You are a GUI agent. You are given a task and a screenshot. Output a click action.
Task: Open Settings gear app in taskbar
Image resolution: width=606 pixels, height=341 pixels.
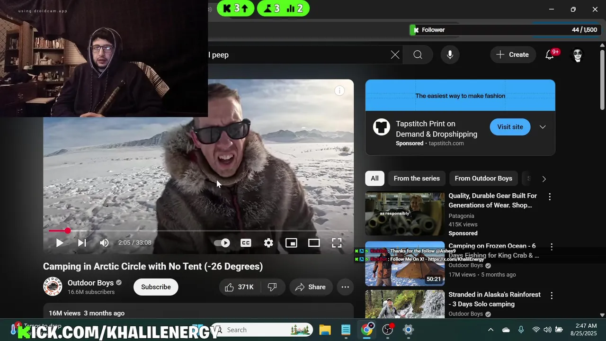(408, 330)
